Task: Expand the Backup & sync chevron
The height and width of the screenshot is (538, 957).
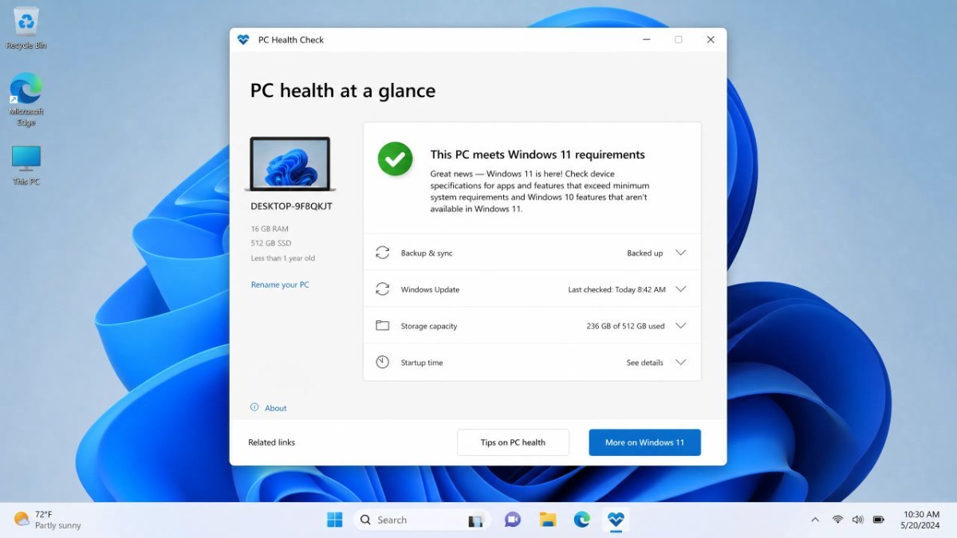Action: click(680, 253)
